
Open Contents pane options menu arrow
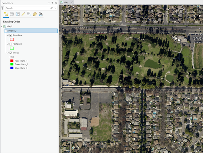pos(48,3)
